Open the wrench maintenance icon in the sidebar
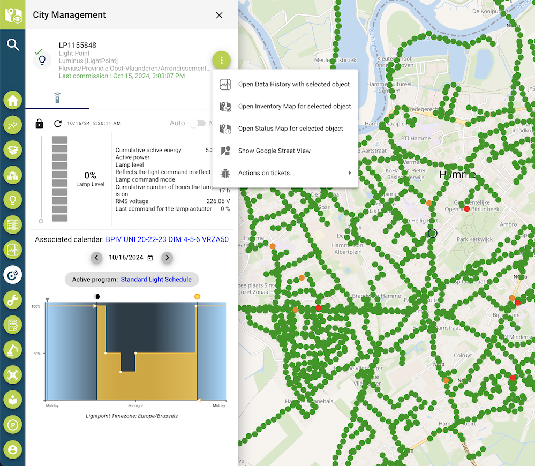The width and height of the screenshot is (535, 466). pyautogui.click(x=13, y=299)
